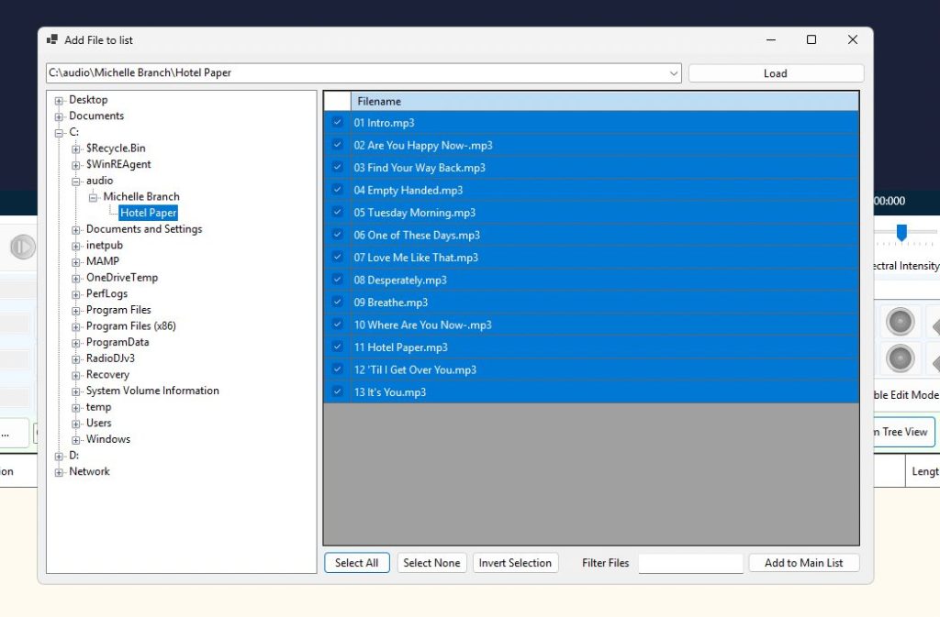Screen dimensions: 940x617
Task: Open the folder path dropdown arrow
Action: pyautogui.click(x=673, y=73)
